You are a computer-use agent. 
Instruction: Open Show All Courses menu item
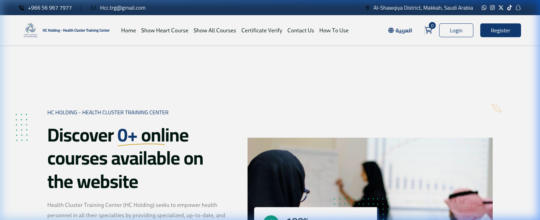(x=215, y=30)
